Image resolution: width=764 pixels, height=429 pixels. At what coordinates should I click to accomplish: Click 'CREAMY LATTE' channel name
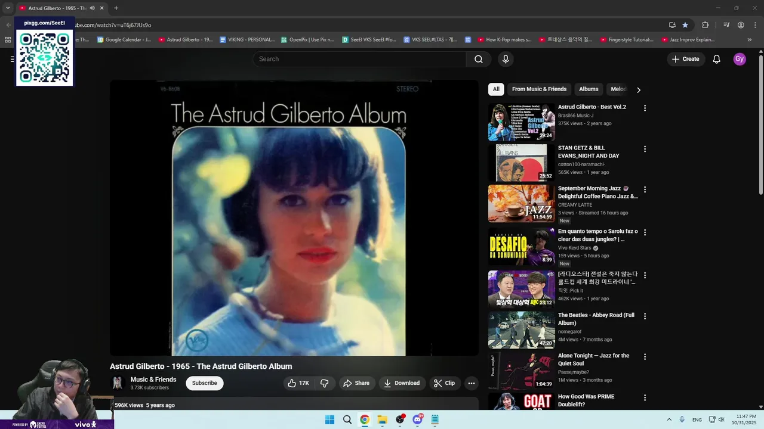tap(575, 205)
